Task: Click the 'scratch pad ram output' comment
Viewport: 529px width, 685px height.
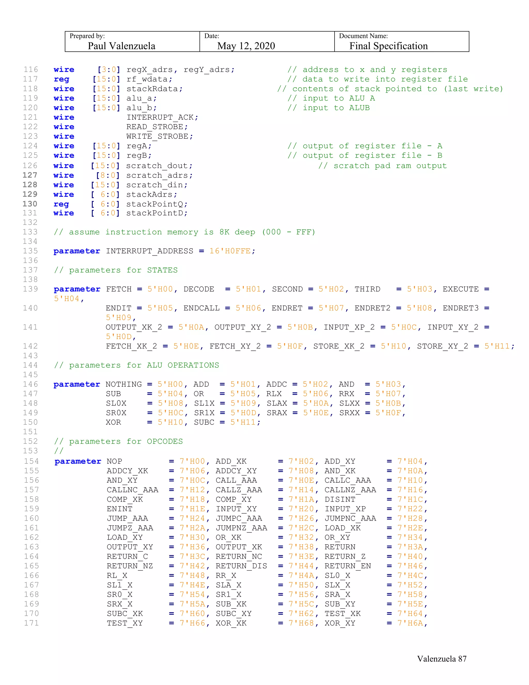Action: point(383,166)
